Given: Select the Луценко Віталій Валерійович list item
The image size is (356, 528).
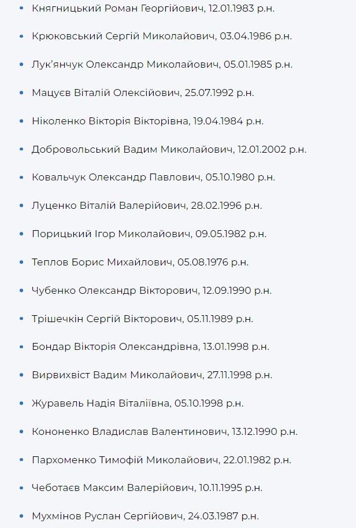Looking at the screenshot, I should pos(147,205).
